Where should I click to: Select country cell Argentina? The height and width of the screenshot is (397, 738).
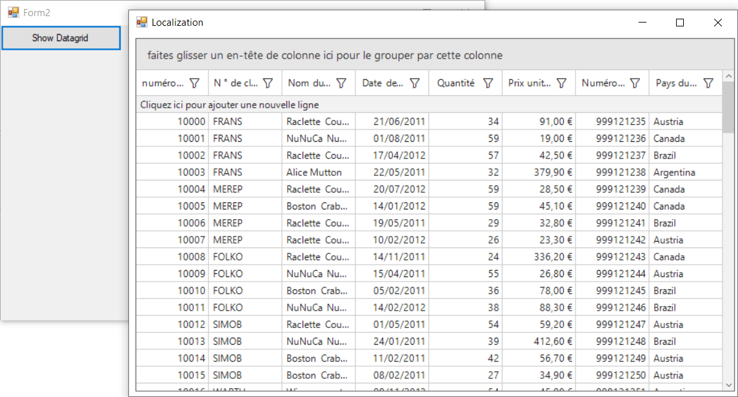click(685, 172)
